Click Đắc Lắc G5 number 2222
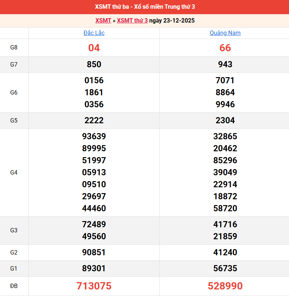 coord(94,120)
